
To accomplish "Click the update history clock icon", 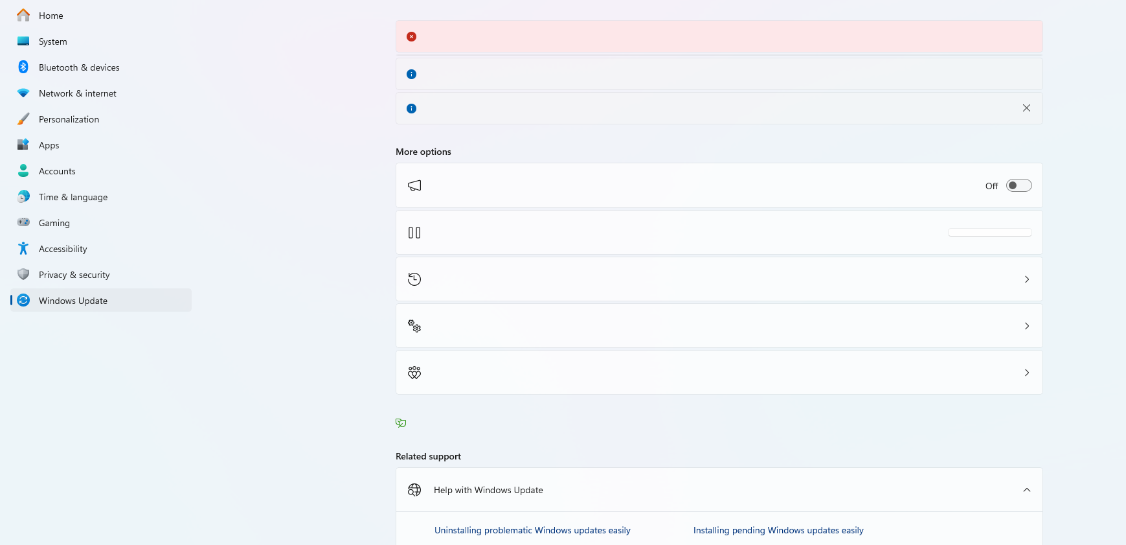I will (414, 279).
